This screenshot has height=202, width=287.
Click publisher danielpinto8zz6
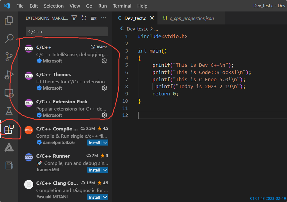(x=59, y=143)
